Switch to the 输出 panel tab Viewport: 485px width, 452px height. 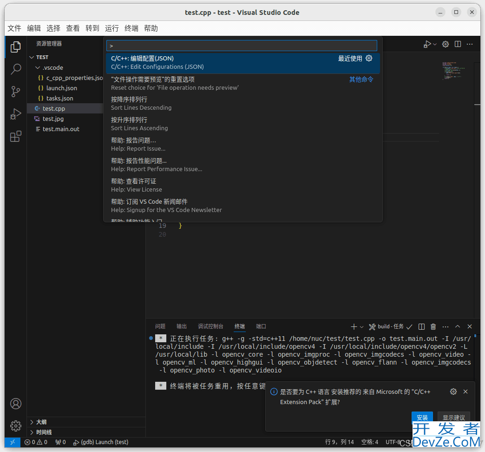(182, 326)
